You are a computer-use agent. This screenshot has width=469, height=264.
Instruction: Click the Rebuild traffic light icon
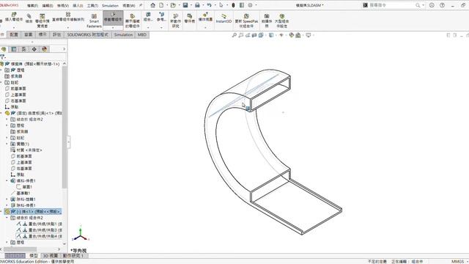(x=233, y=5)
